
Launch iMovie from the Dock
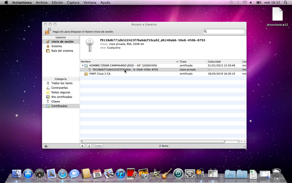155,174
